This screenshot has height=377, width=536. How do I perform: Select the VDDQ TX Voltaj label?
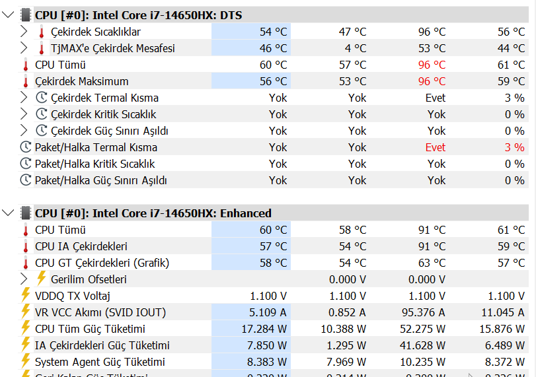tap(73, 296)
